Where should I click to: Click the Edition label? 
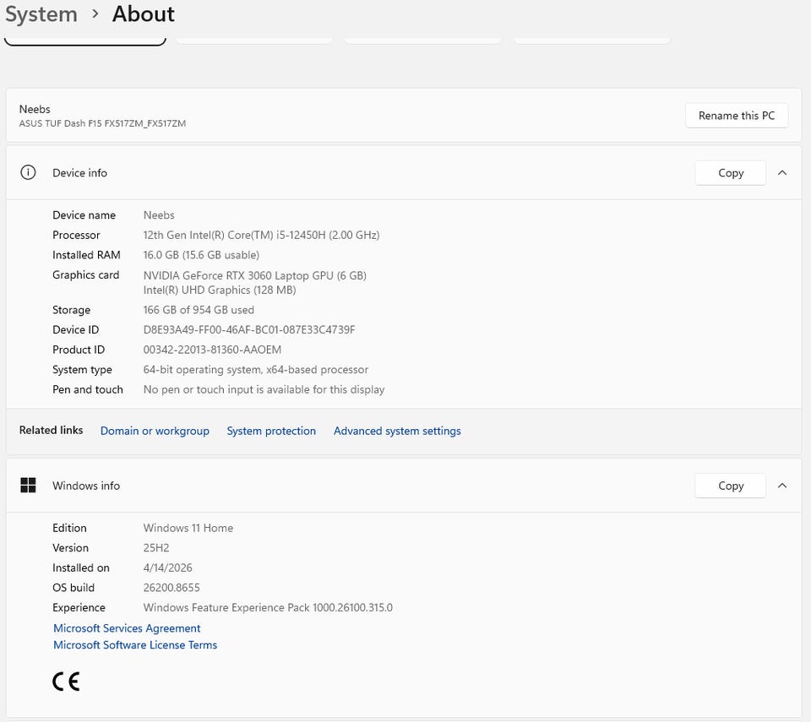click(x=69, y=528)
